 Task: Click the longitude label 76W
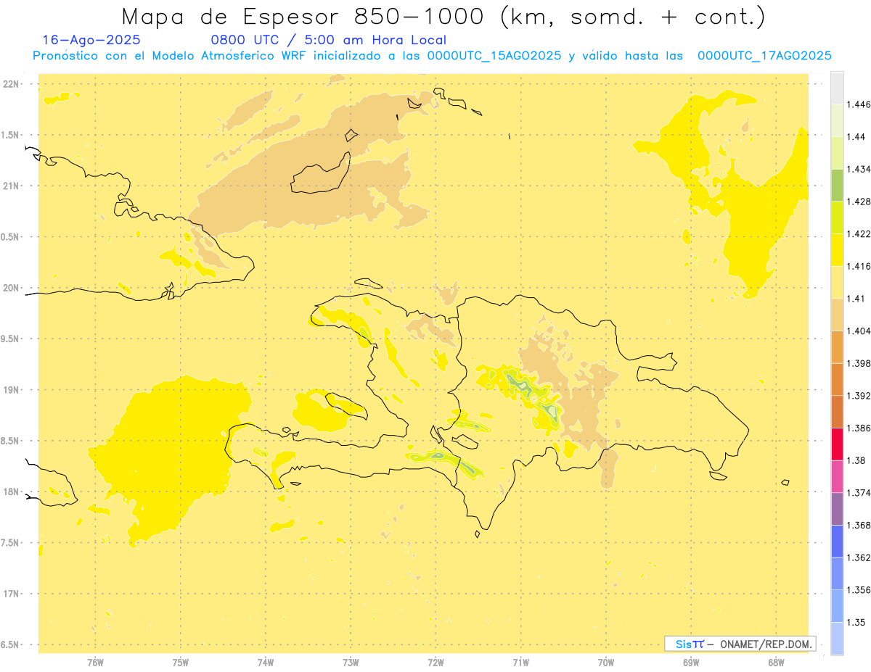(95, 663)
